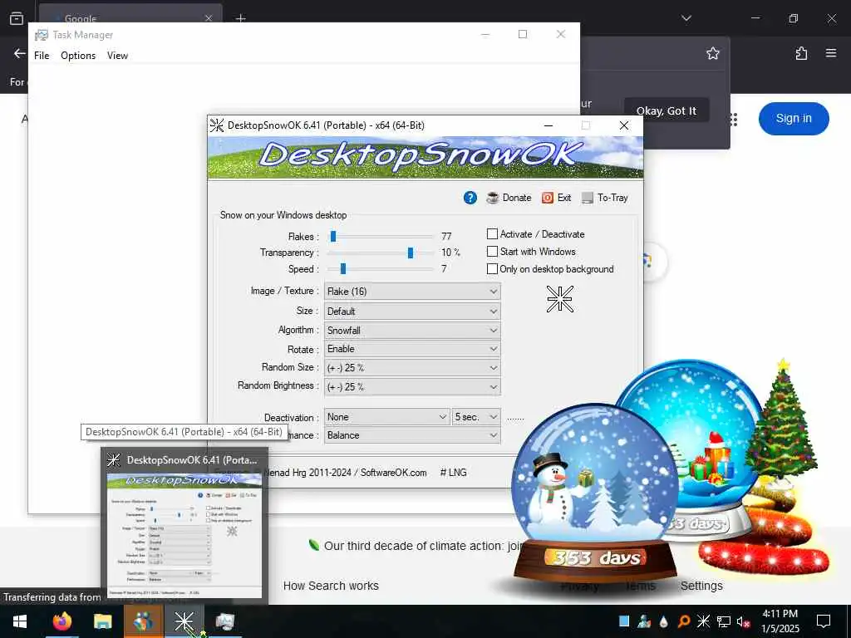Viewport: 851px width, 638px height.
Task: Open the blue help question mark icon
Action: pyautogui.click(x=470, y=198)
